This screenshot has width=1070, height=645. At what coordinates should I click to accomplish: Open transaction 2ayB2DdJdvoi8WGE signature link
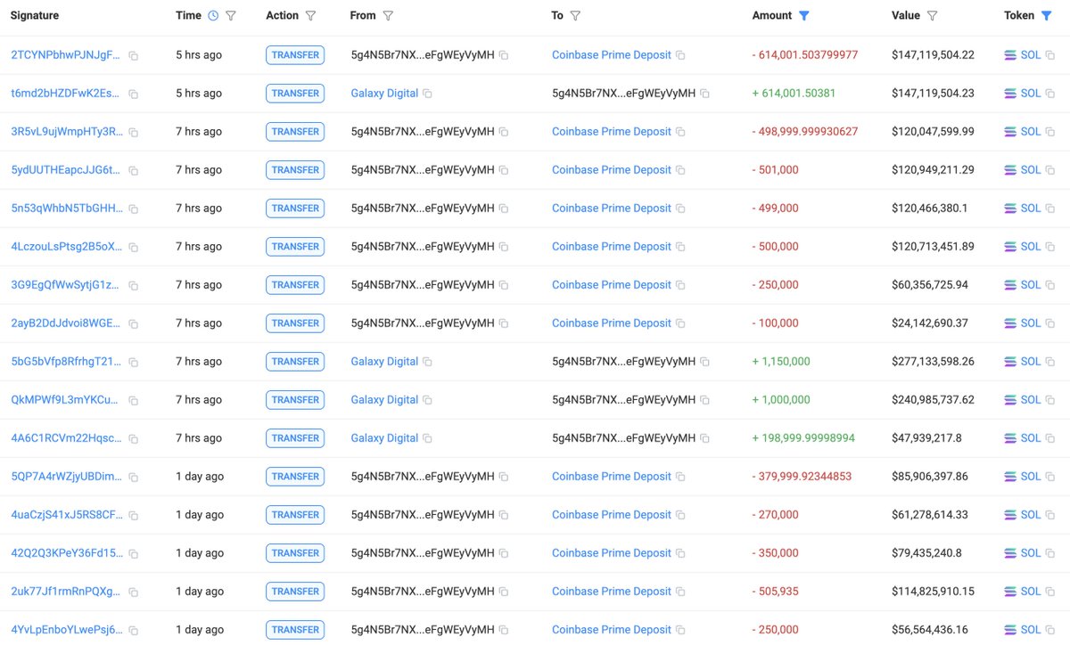(x=66, y=323)
